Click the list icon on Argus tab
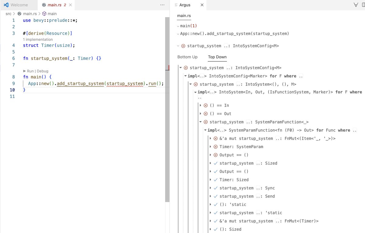Image resolution: width=365 pixels, height=233 pixels. [x=176, y=5]
